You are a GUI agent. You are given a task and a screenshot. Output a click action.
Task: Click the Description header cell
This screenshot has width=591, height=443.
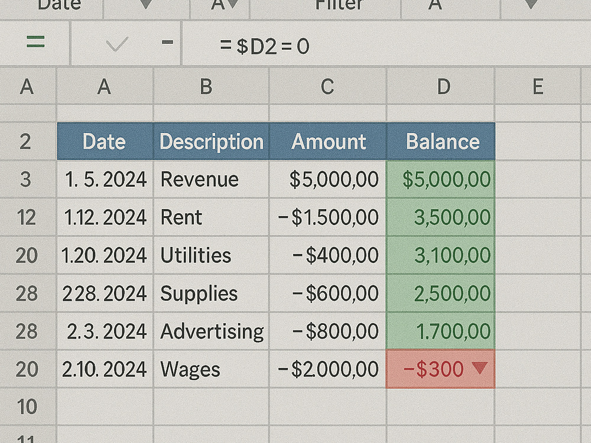click(212, 142)
